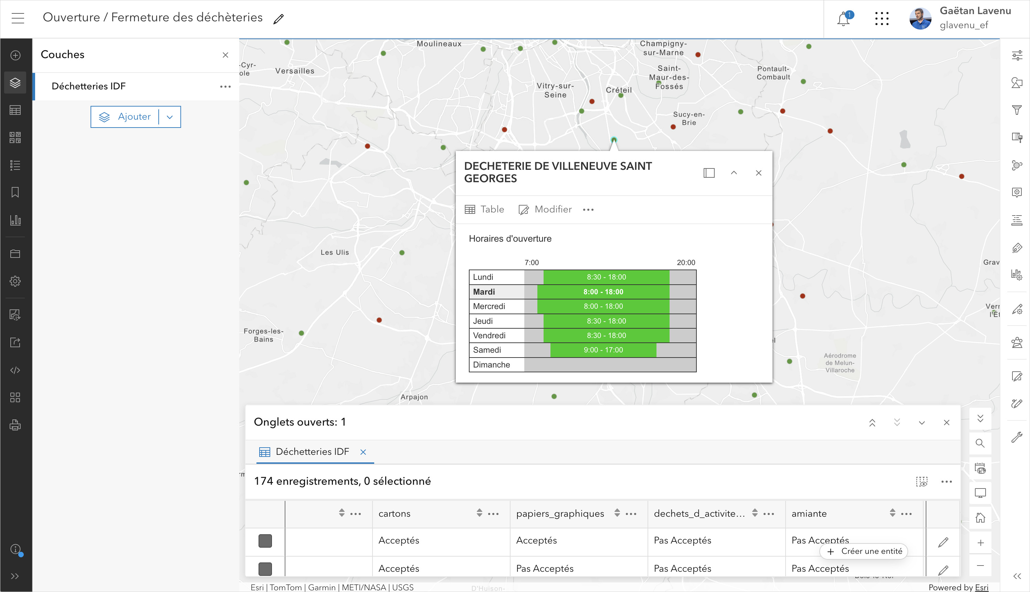1030x592 pixels.
Task: Check the second table row checkbox
Action: pos(265,569)
